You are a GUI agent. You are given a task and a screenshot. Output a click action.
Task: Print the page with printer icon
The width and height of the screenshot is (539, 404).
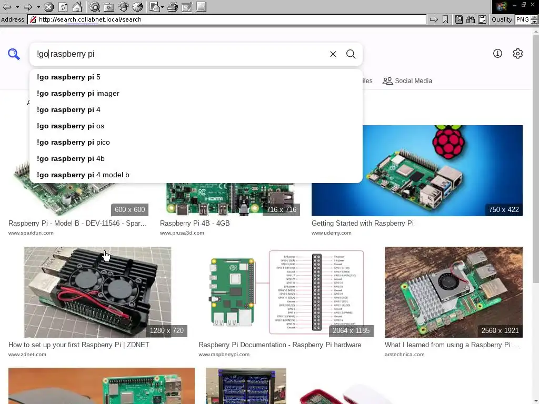173,7
